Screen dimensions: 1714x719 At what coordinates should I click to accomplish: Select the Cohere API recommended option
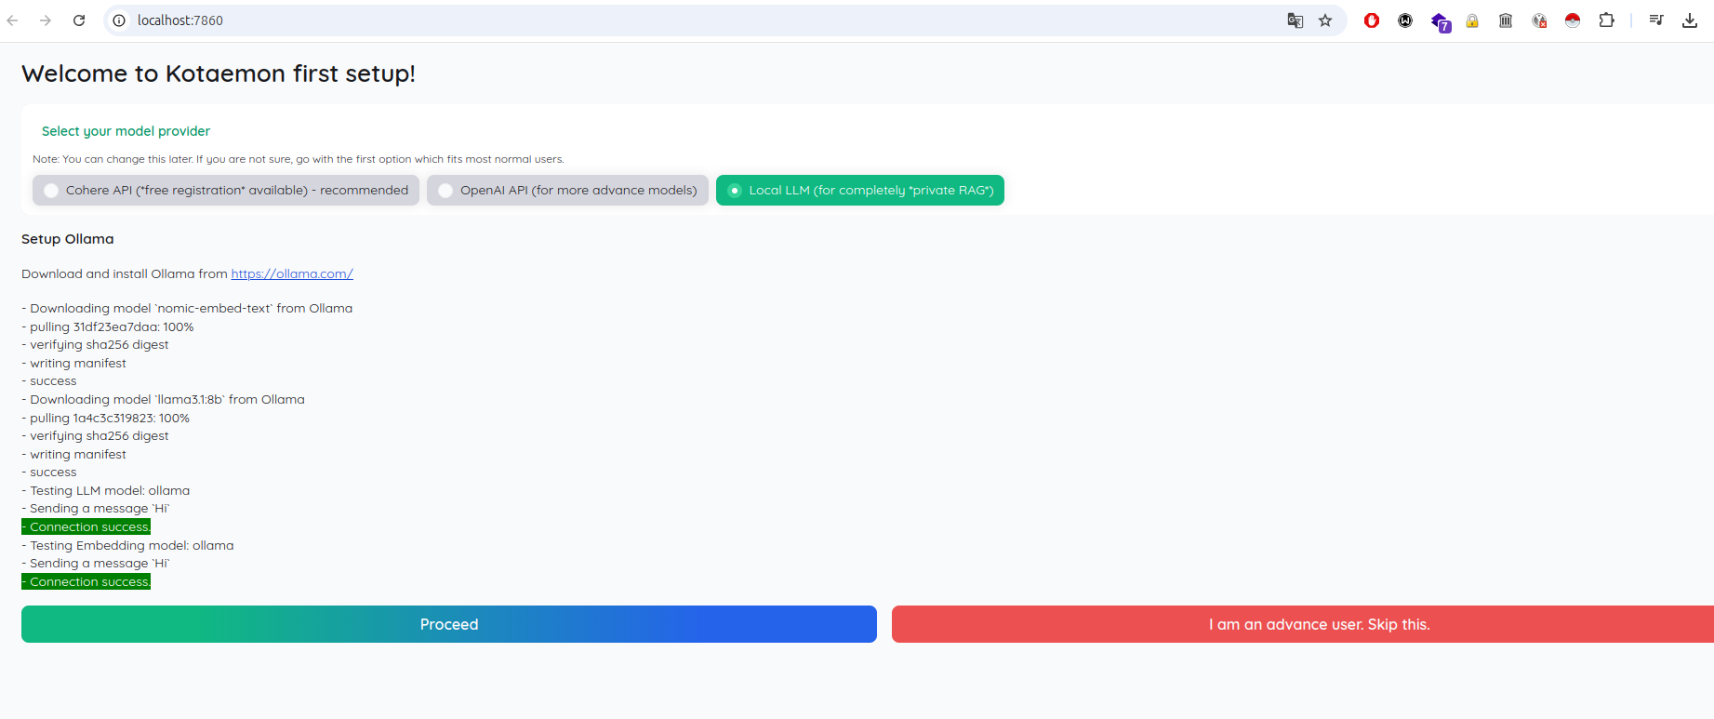click(x=226, y=190)
